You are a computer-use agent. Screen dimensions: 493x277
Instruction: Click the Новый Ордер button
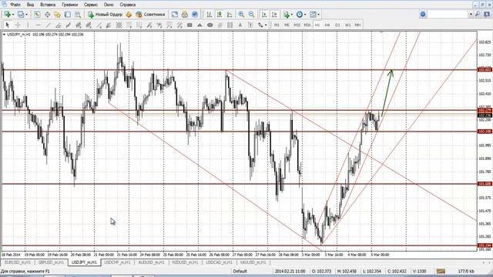pyautogui.click(x=105, y=15)
